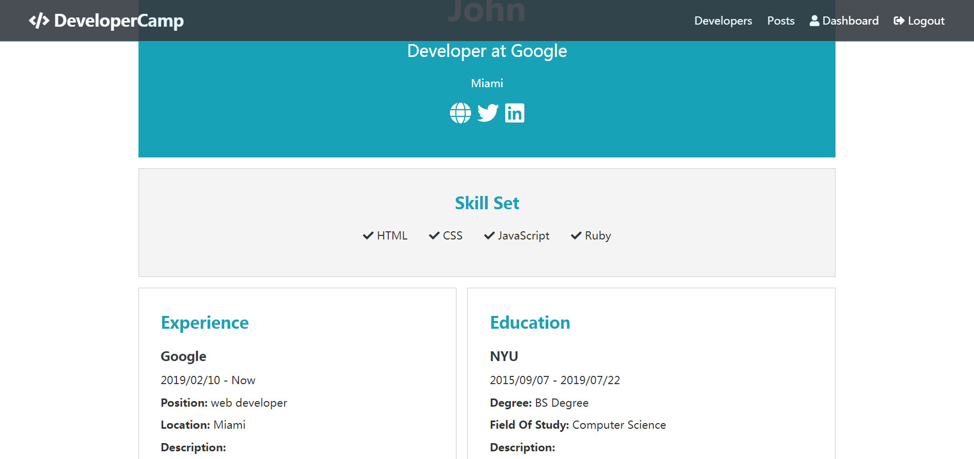Click the checkmark beside CSS

coord(434,235)
